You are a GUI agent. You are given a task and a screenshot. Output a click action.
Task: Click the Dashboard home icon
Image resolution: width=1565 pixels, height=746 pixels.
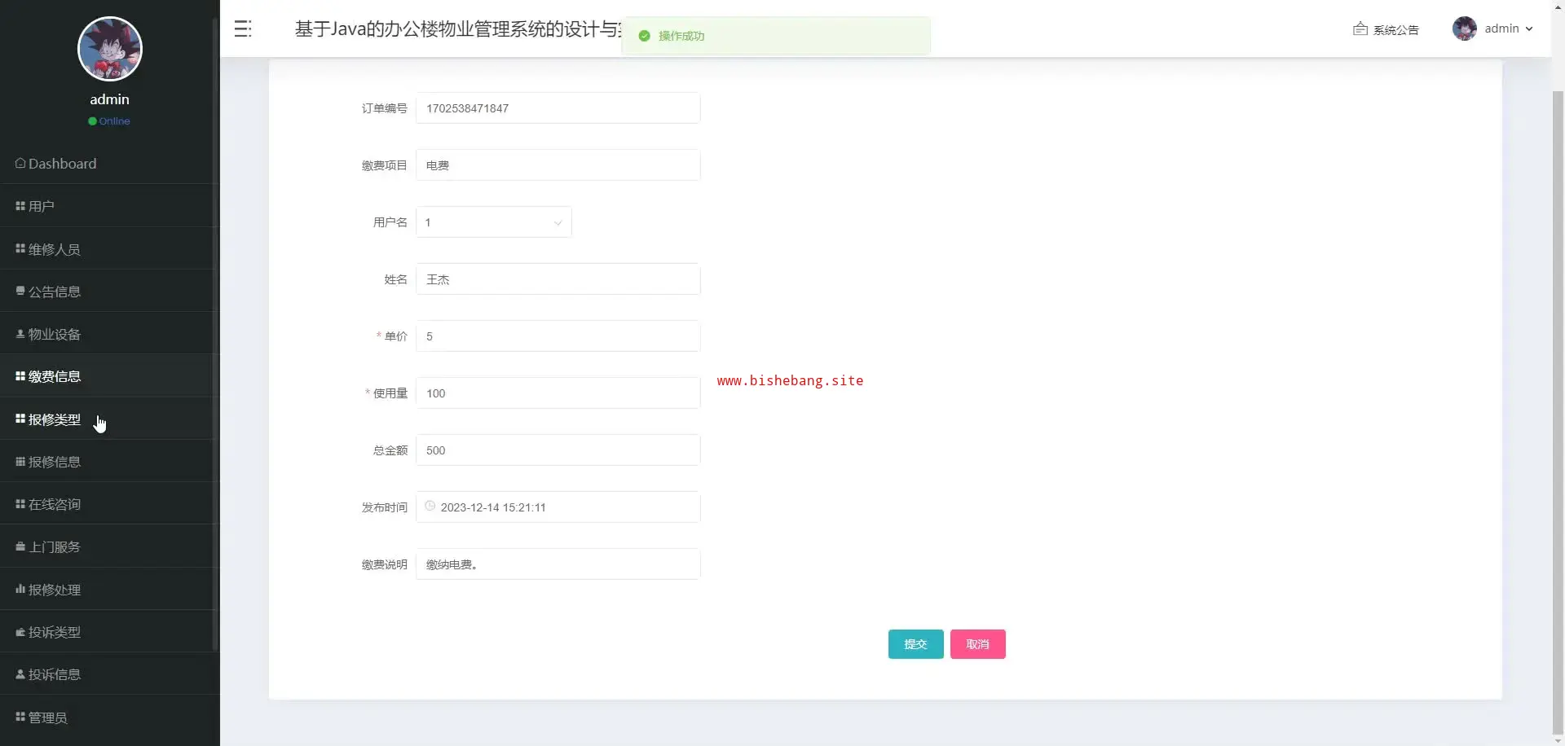point(20,163)
